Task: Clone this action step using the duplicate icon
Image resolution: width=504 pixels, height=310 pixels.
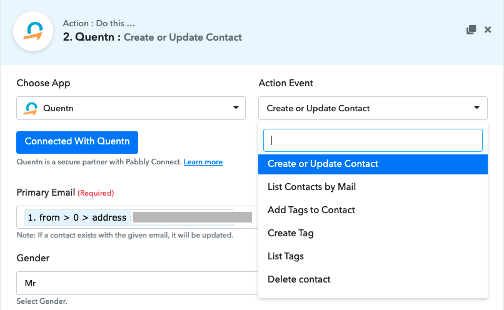Action: (x=471, y=30)
